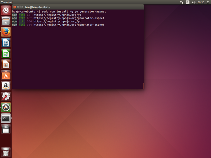This screenshot has width=211, height=158.
Task: Open the Fr keyboard layout indicator
Action: (x=188, y=2)
